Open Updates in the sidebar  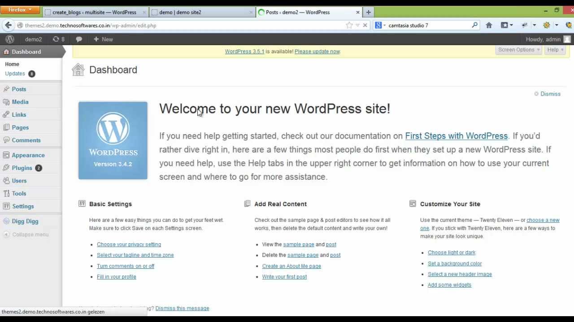click(15, 74)
